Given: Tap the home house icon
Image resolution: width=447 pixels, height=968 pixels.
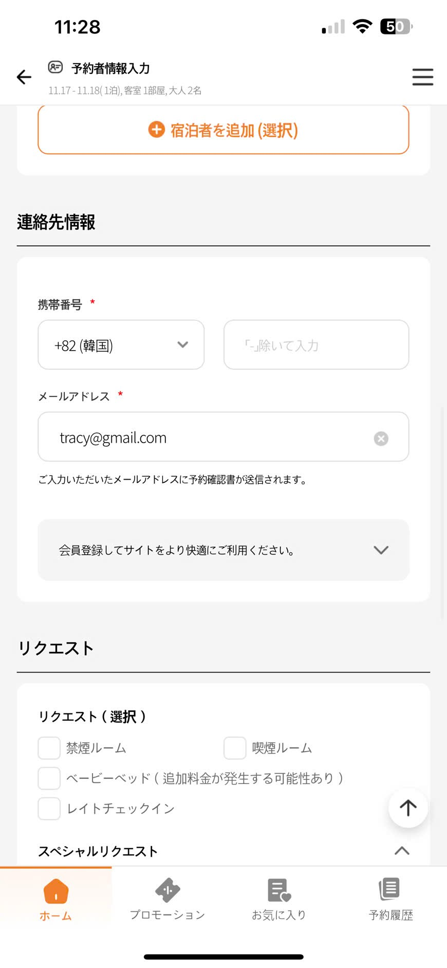Looking at the screenshot, I should pos(56,891).
